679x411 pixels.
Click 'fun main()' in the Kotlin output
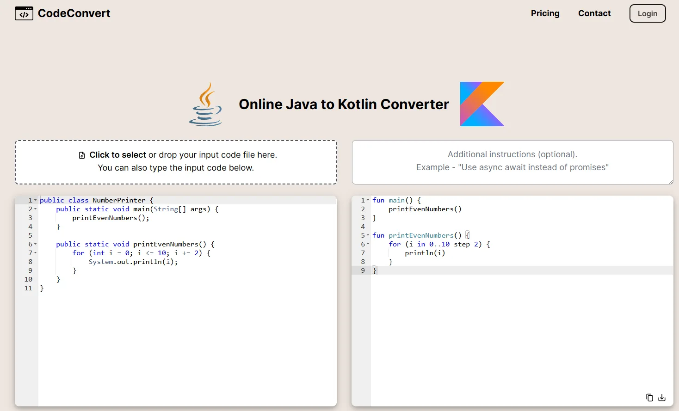pyautogui.click(x=392, y=200)
